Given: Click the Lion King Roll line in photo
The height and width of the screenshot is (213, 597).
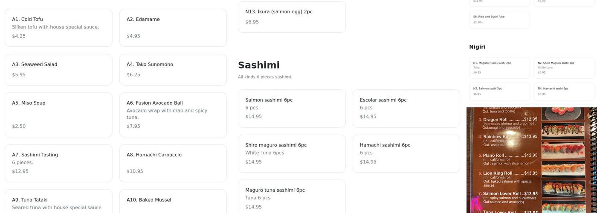Looking at the screenshot, I should pos(507,173).
